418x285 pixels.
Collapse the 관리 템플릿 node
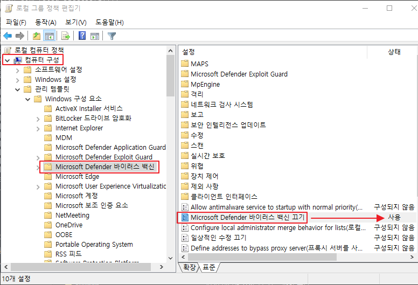click(x=18, y=90)
